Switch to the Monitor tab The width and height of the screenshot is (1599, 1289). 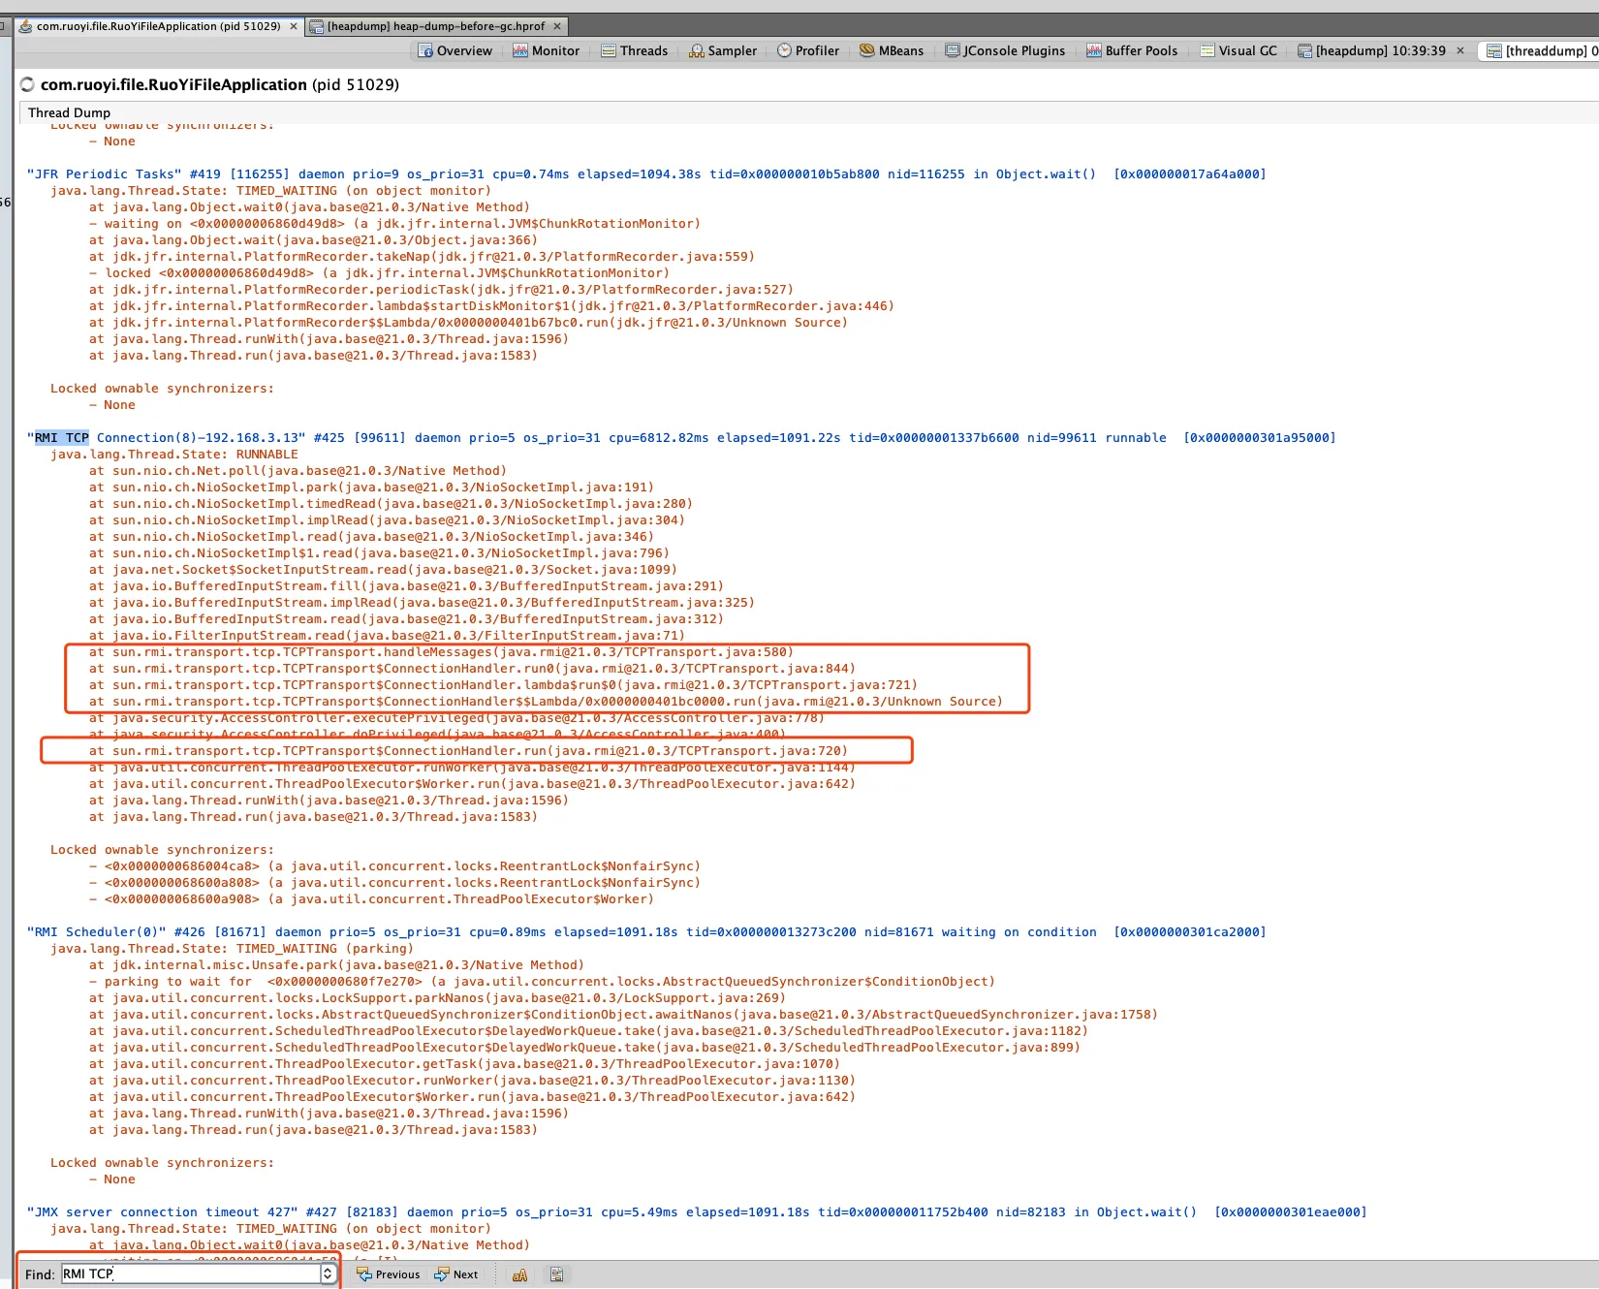[546, 51]
